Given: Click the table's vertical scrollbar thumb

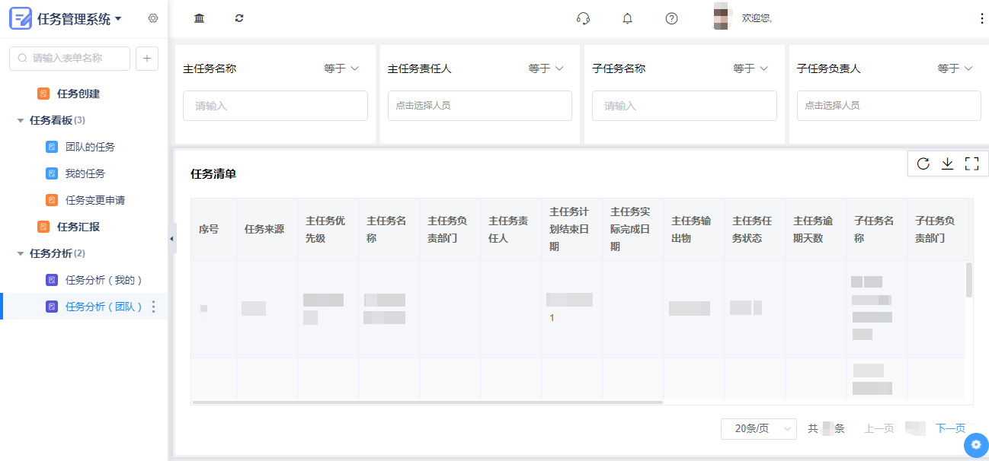Looking at the screenshot, I should pyautogui.click(x=969, y=280).
